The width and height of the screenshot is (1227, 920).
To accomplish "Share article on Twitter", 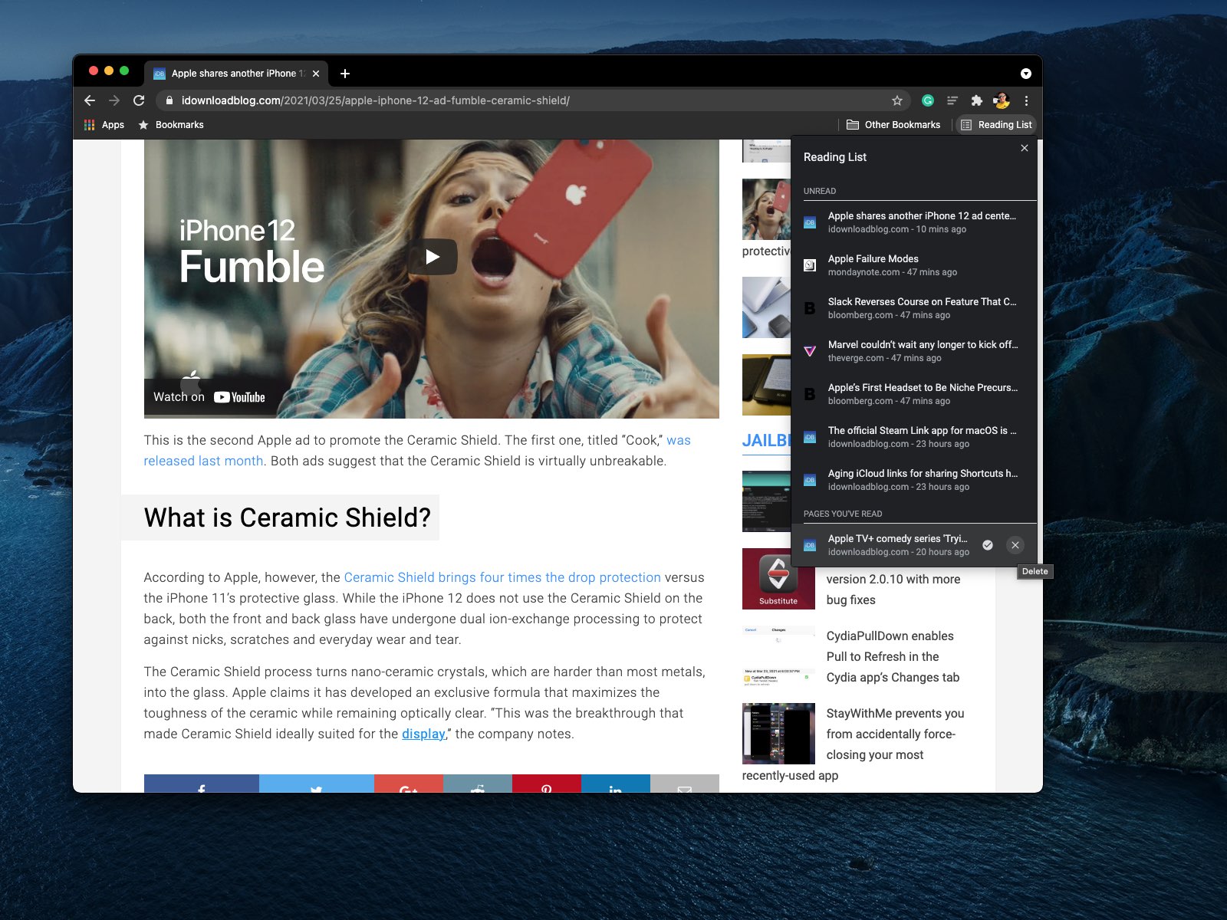I will pyautogui.click(x=317, y=784).
